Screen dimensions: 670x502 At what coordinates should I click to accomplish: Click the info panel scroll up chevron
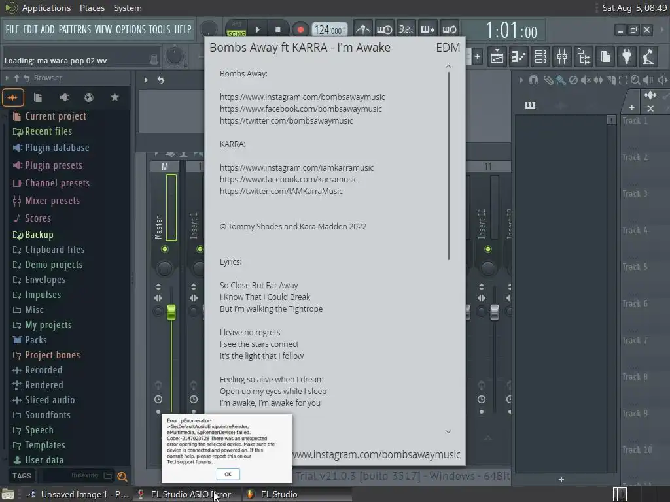448,66
